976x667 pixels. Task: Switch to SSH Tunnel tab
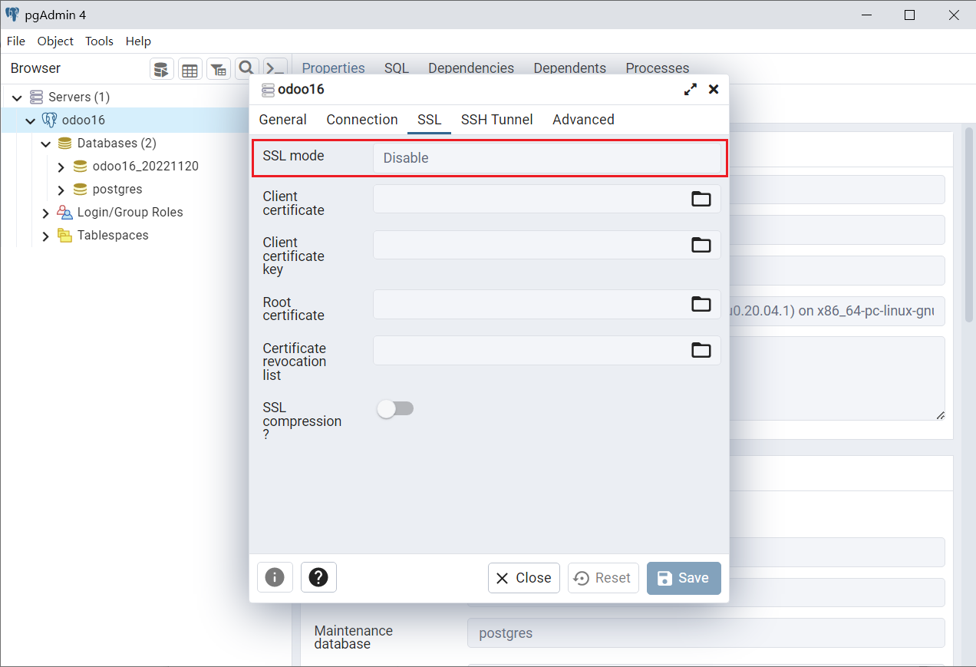click(496, 120)
